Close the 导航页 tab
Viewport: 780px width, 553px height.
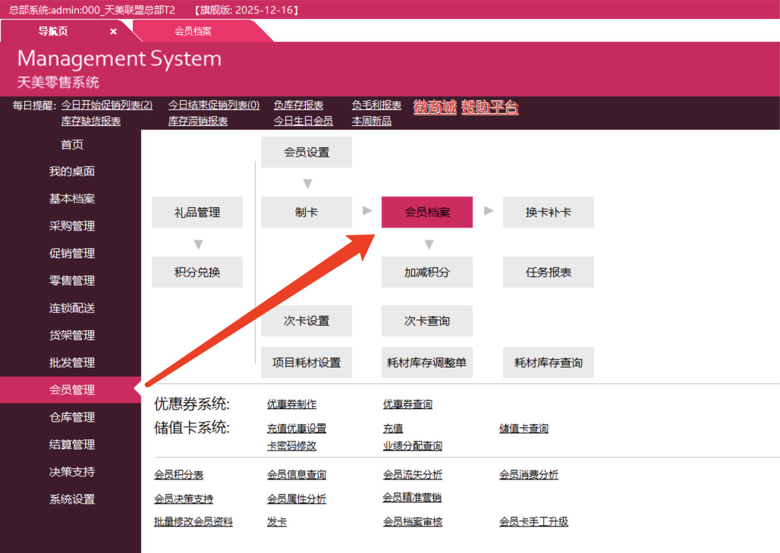pyautogui.click(x=113, y=32)
